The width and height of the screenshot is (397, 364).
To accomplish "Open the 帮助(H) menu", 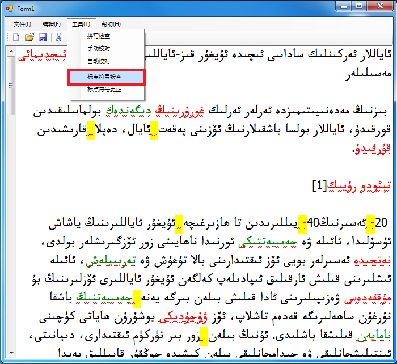I will 111,24.
